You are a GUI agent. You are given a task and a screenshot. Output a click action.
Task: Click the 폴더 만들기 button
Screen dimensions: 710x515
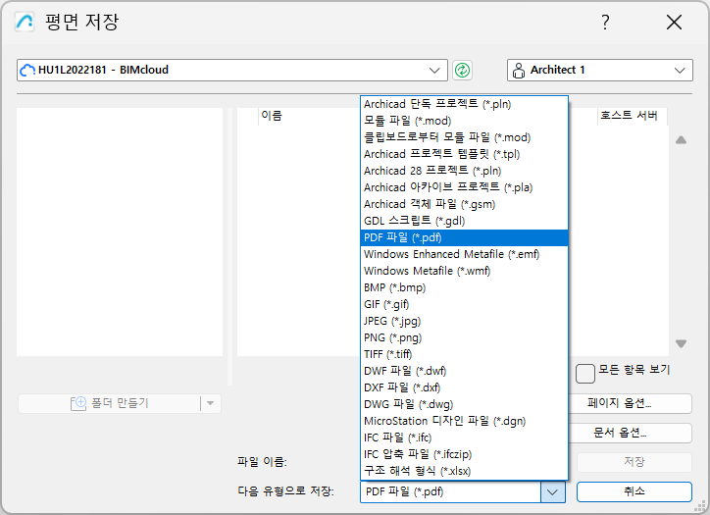pyautogui.click(x=109, y=403)
